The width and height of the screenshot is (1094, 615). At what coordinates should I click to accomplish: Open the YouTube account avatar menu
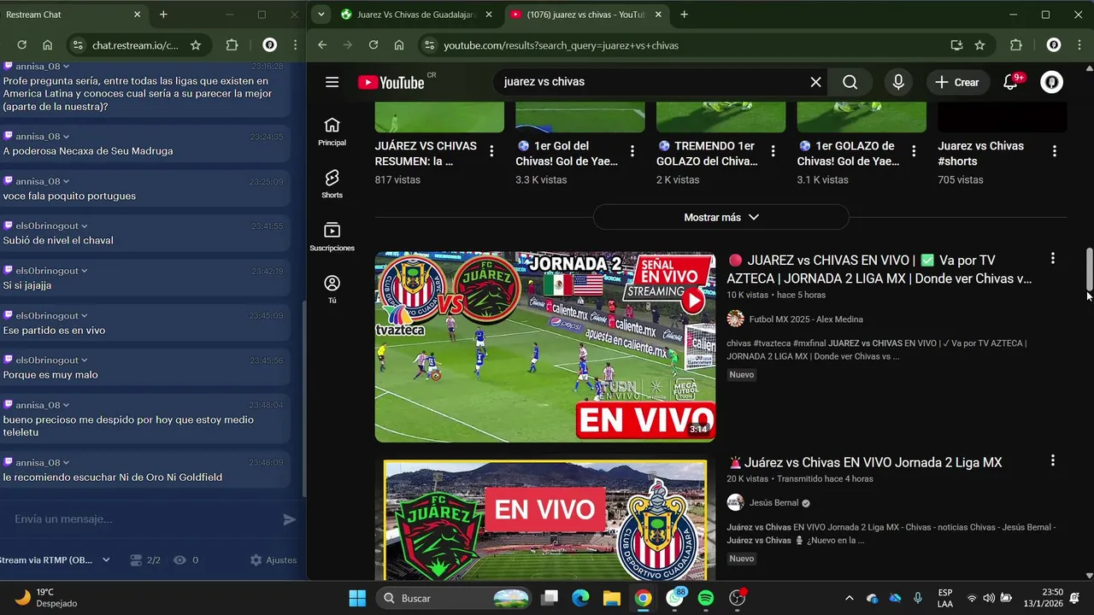point(1051,82)
